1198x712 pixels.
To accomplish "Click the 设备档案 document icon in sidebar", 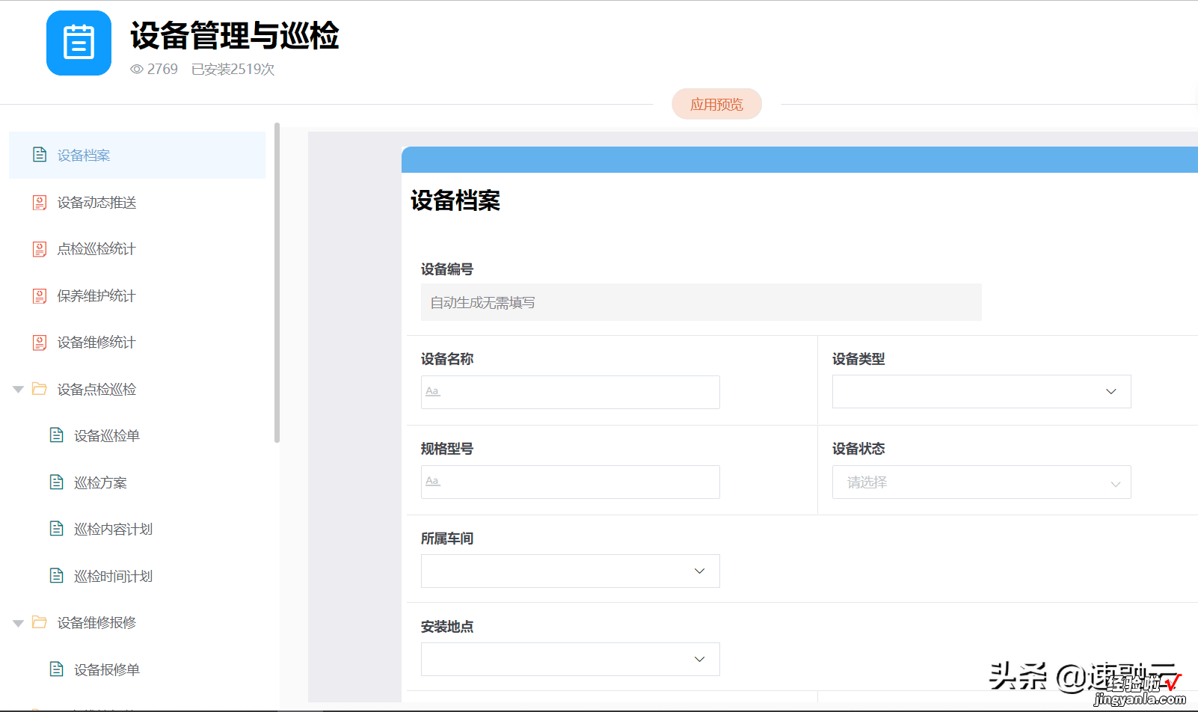I will (40, 155).
